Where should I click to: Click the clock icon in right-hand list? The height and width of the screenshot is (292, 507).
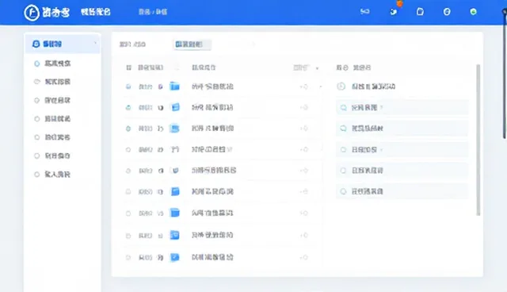point(341,86)
